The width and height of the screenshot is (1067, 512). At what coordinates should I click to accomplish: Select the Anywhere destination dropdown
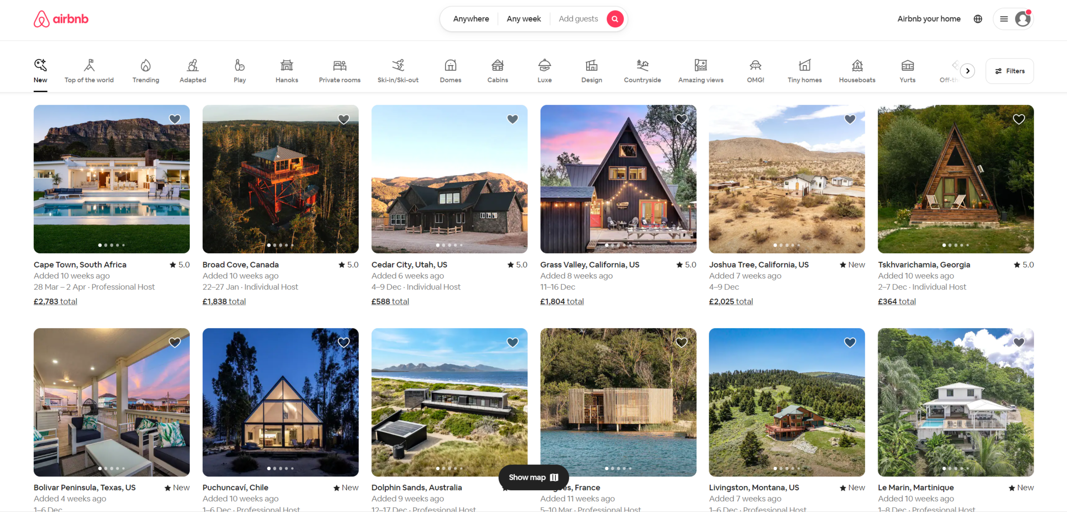(x=470, y=18)
